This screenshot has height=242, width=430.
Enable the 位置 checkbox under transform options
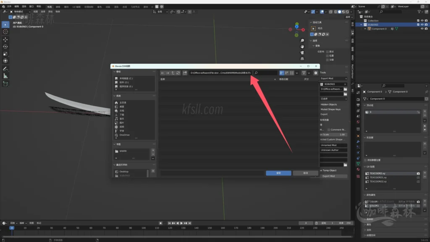pos(327,55)
